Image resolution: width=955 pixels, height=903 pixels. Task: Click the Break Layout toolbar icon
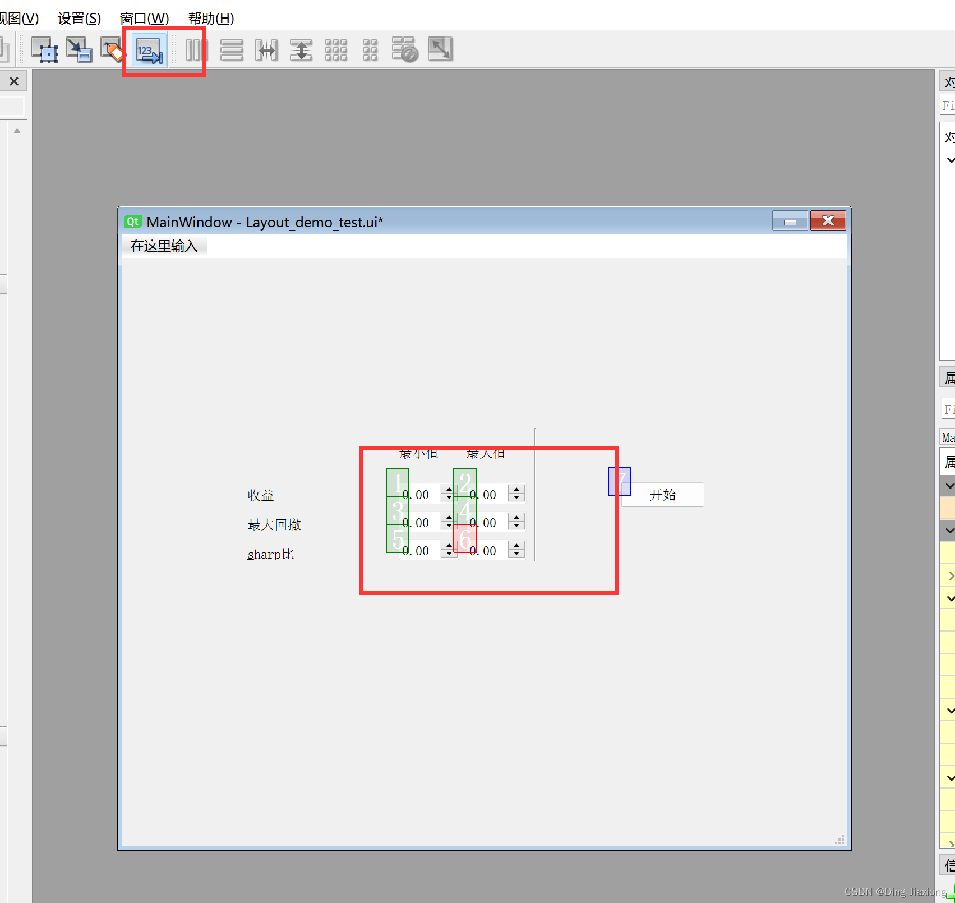coord(405,50)
